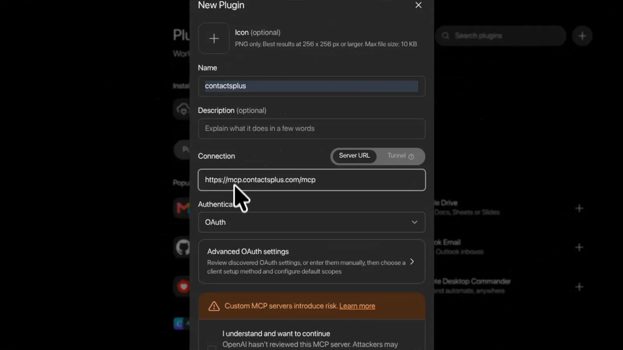Click the search magnifier icon in background
This screenshot has width=623, height=350.
coord(446,36)
